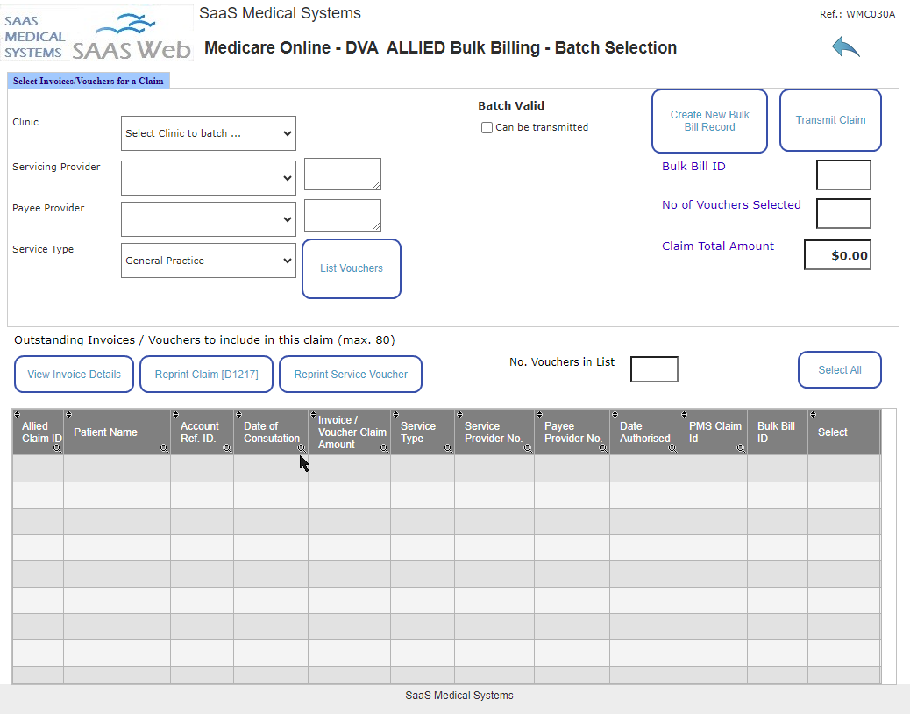Click the Transmit Claim button

(830, 120)
